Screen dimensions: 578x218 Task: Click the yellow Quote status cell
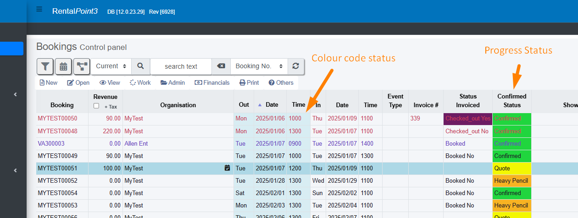pyautogui.click(x=511, y=169)
